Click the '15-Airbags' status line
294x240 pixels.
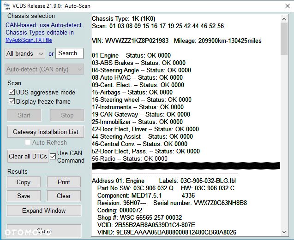click(132, 92)
